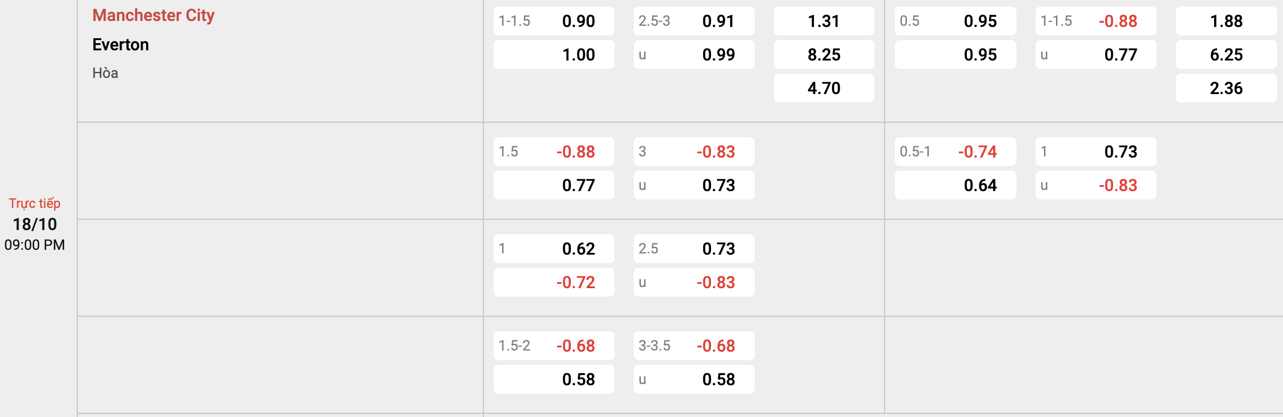Image resolution: width=1283 pixels, height=417 pixels.
Task: Choose first-half draw odds 2.36
Action: coord(1226,88)
